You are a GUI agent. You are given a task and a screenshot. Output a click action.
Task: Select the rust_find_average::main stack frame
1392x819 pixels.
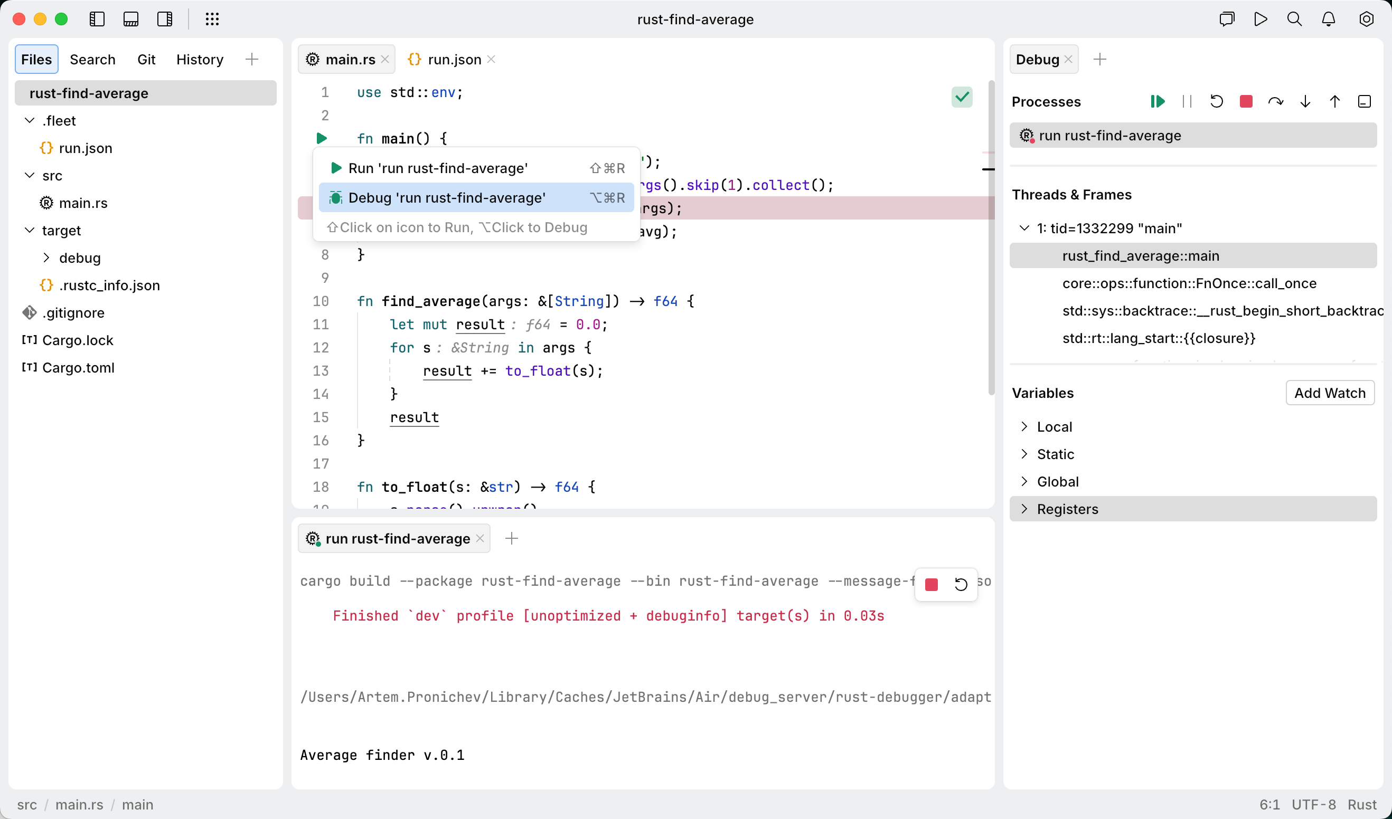coord(1140,255)
